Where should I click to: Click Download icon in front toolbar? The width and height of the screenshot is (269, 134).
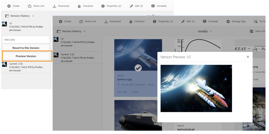click(x=106, y=21)
